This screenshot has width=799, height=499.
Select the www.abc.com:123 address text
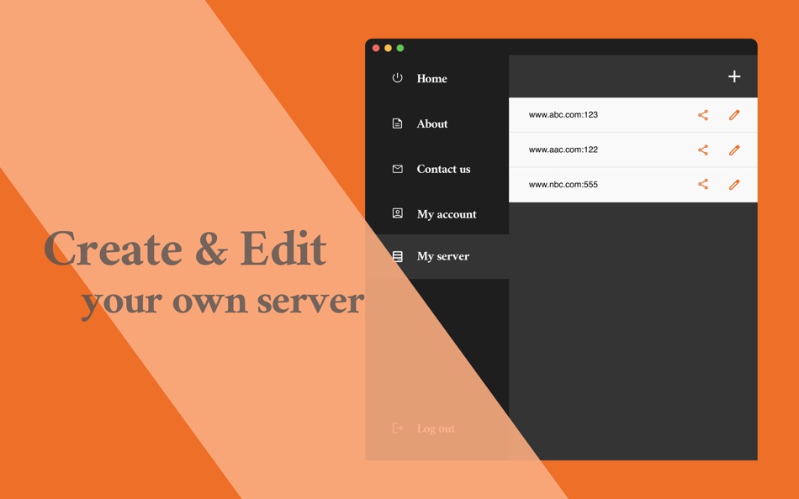tap(563, 114)
